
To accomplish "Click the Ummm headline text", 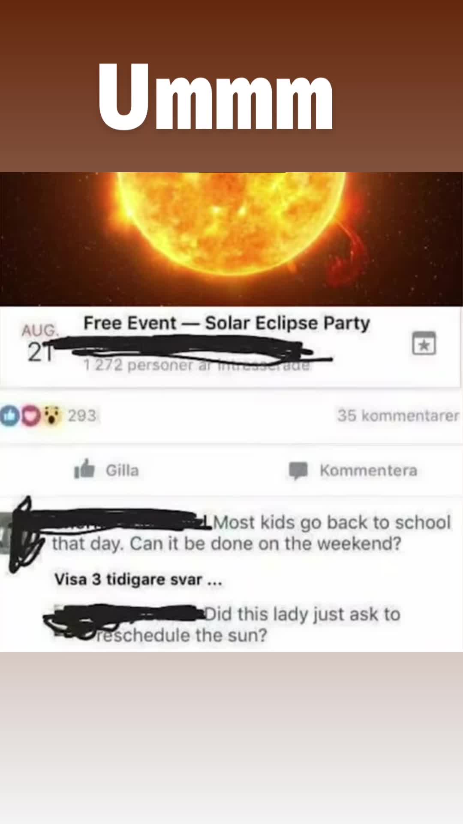I will (x=216, y=97).
